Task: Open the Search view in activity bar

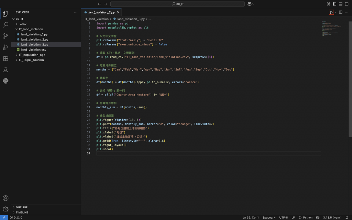Action: tap(5, 25)
